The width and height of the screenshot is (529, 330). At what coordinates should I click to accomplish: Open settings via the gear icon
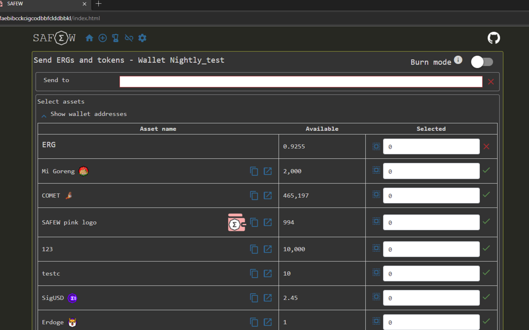[142, 38]
